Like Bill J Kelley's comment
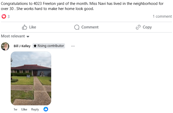173x113 pixels. [x=24, y=109]
